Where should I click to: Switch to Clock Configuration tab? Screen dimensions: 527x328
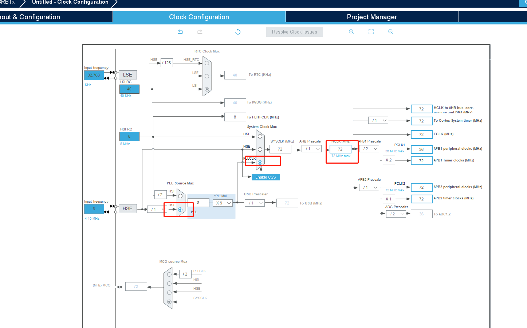click(199, 17)
